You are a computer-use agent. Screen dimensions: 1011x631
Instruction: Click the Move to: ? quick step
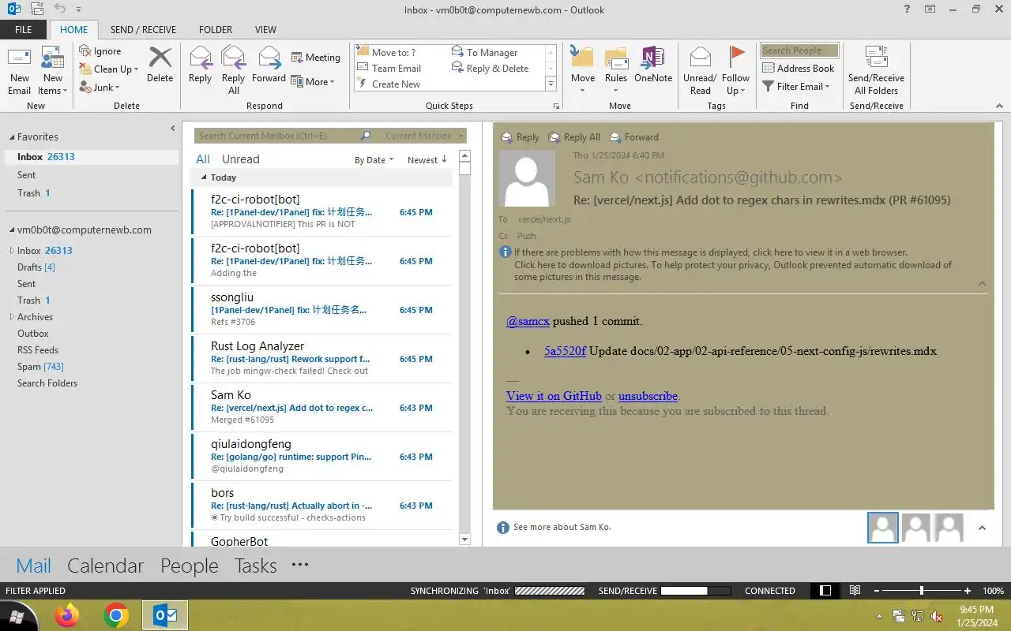click(x=387, y=53)
